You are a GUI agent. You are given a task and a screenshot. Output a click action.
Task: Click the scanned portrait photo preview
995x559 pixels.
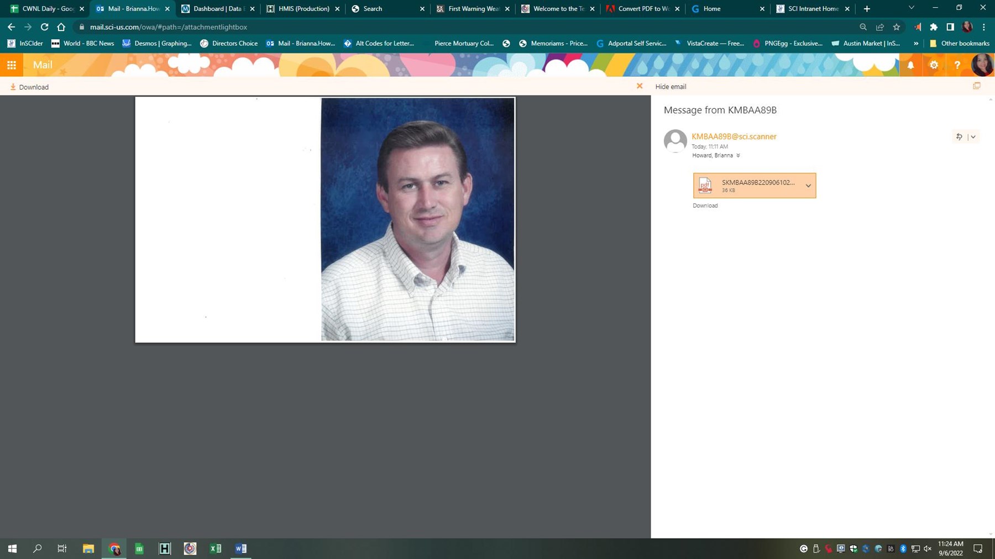[417, 219]
